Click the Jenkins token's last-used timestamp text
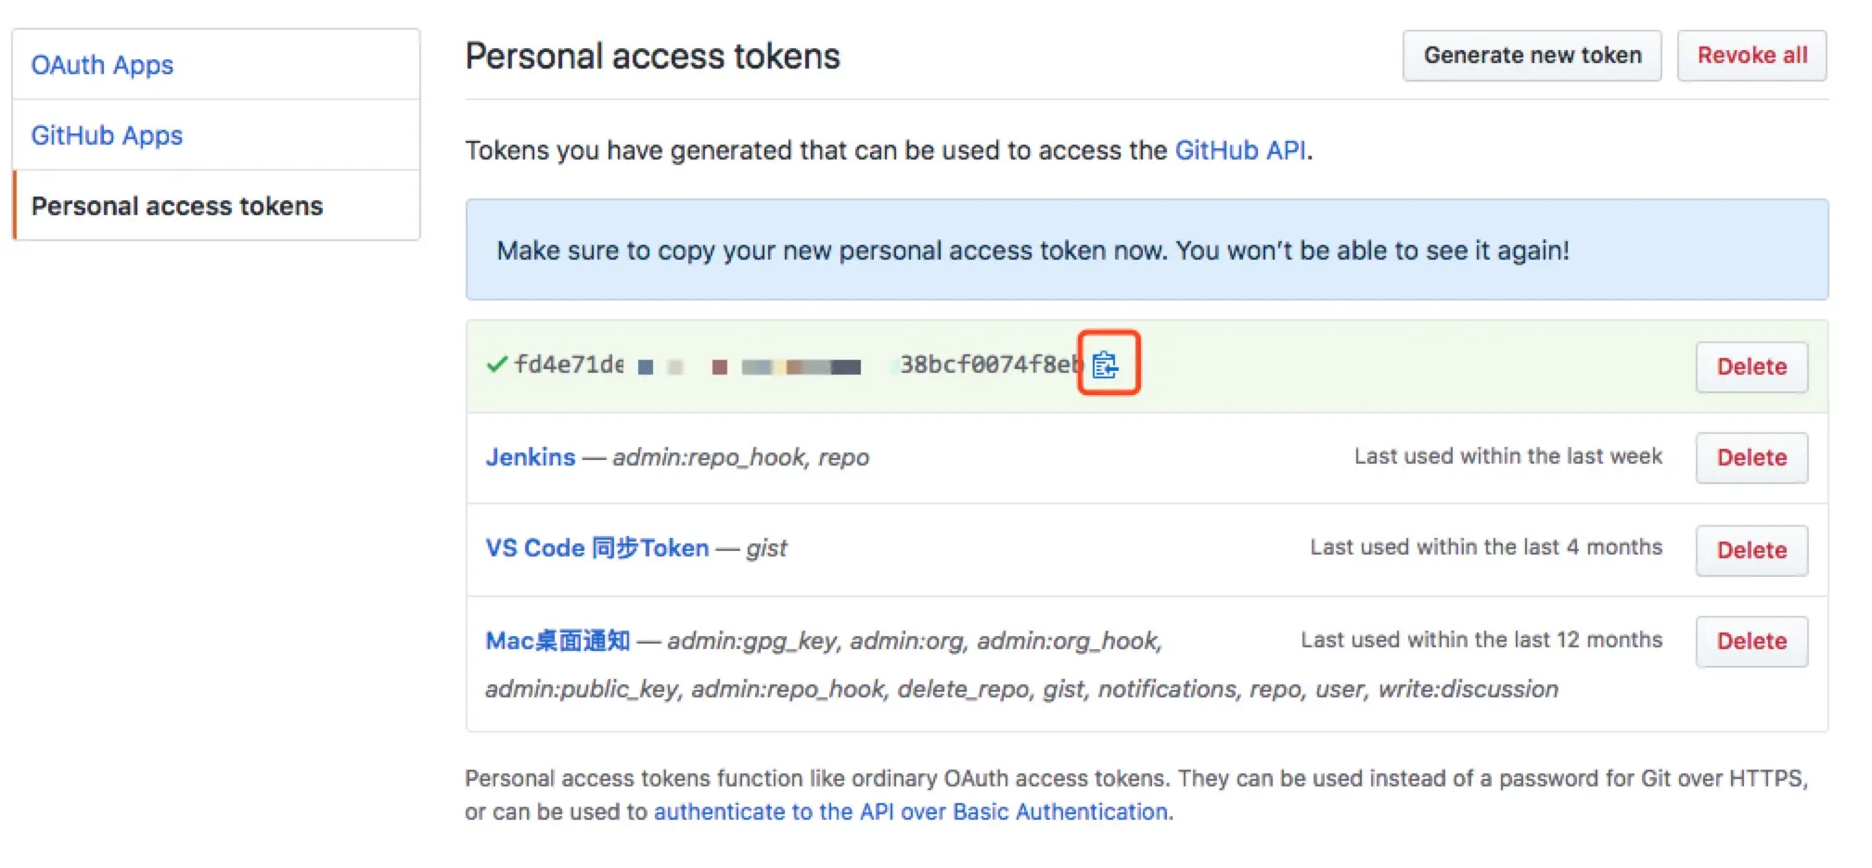The width and height of the screenshot is (1872, 868). click(x=1507, y=455)
